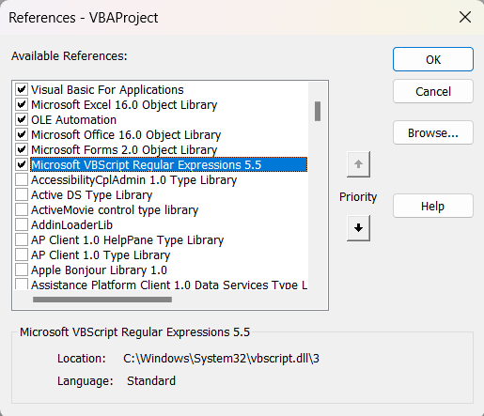Enable the AddinLoaderLib reference checkbox
Image resolution: width=484 pixels, height=416 pixels.
[x=22, y=225]
